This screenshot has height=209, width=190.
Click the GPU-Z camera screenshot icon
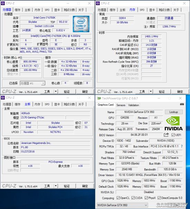[182, 104]
